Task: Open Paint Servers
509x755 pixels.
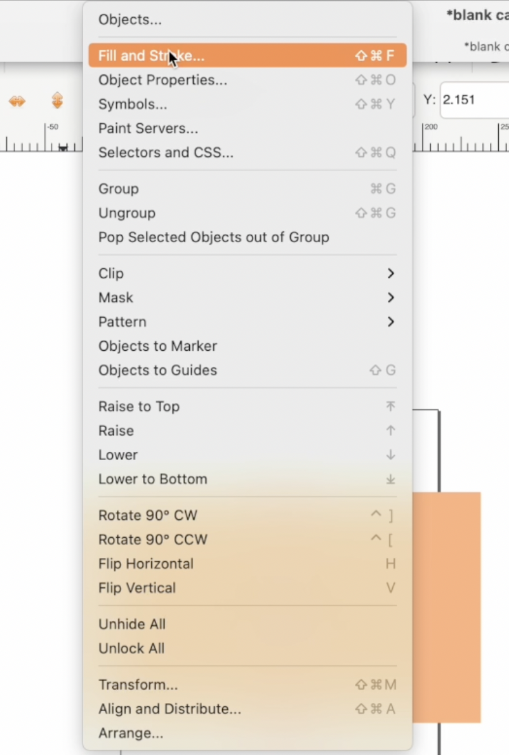Action: pyautogui.click(x=148, y=128)
